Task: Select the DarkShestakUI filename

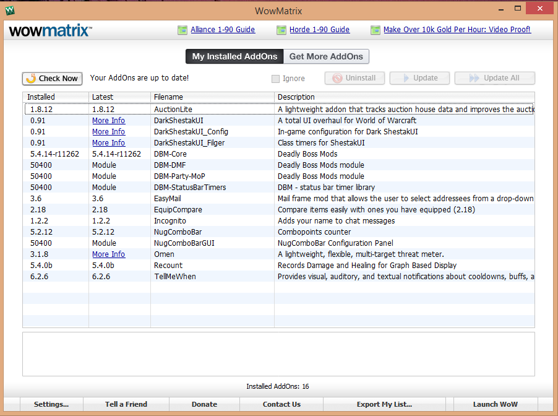Action: click(x=179, y=121)
